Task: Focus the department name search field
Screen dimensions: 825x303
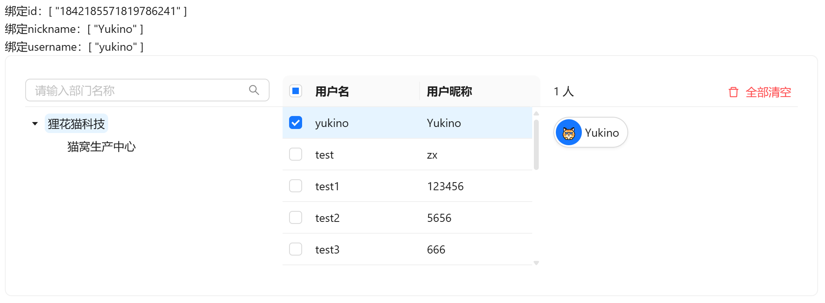Action: coord(138,90)
